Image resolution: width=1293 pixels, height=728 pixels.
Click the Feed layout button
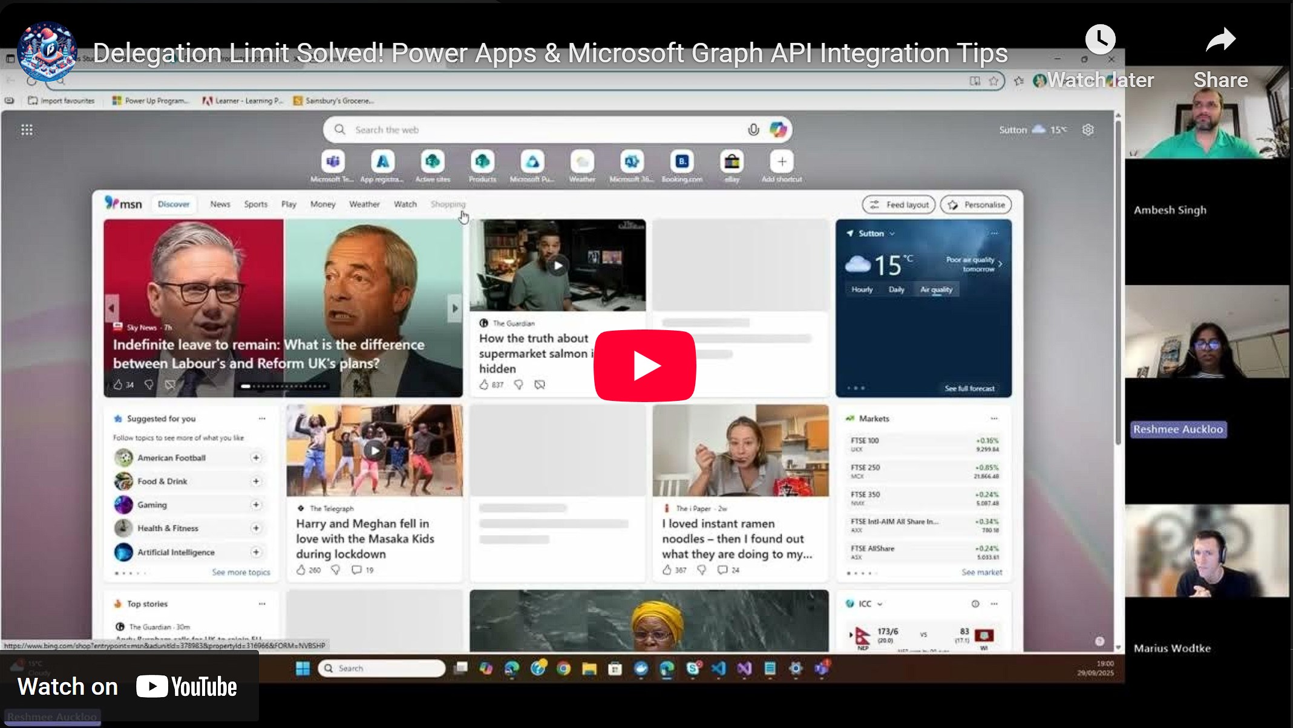(x=899, y=205)
